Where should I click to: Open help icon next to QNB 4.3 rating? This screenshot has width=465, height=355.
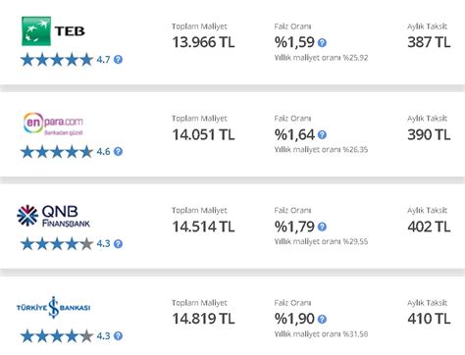click(118, 244)
